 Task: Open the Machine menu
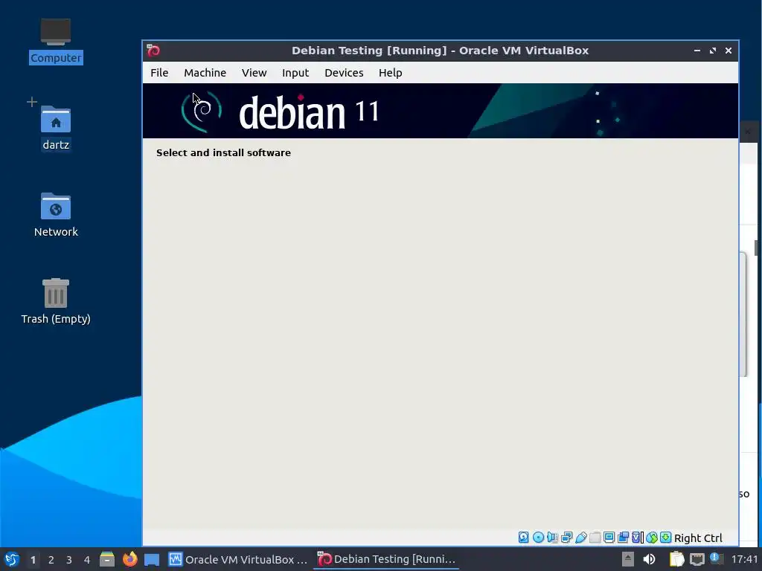click(205, 73)
